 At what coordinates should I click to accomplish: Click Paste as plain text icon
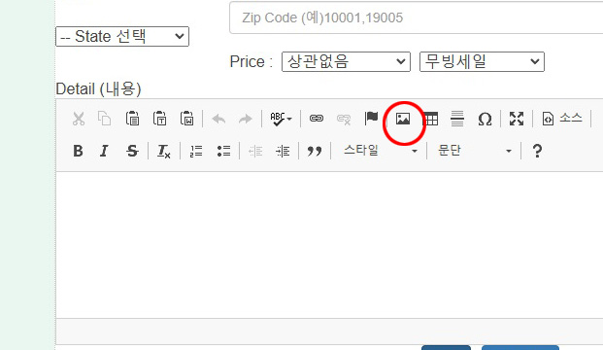pos(159,119)
